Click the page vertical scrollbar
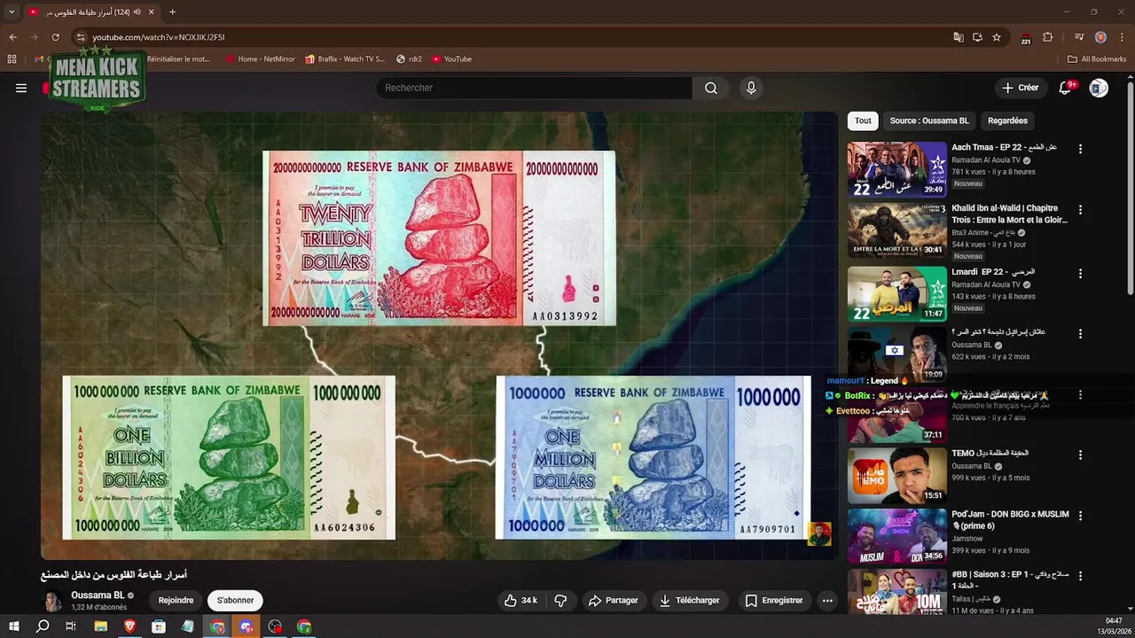This screenshot has width=1135, height=638. pyautogui.click(x=1130, y=186)
